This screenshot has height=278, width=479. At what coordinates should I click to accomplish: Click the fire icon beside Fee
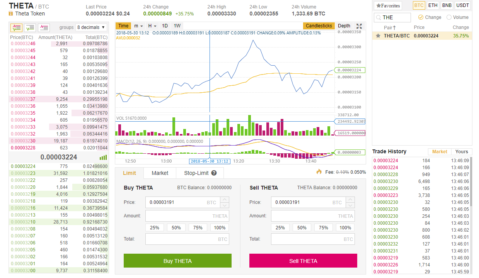tap(319, 172)
